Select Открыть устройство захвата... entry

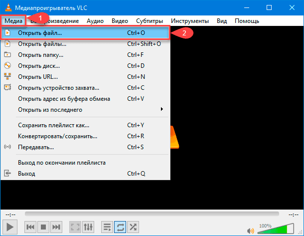point(85,88)
